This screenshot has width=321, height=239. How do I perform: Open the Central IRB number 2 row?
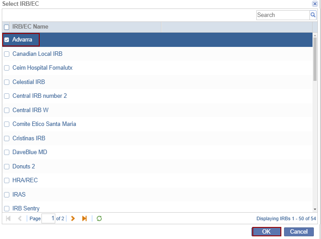click(40, 96)
